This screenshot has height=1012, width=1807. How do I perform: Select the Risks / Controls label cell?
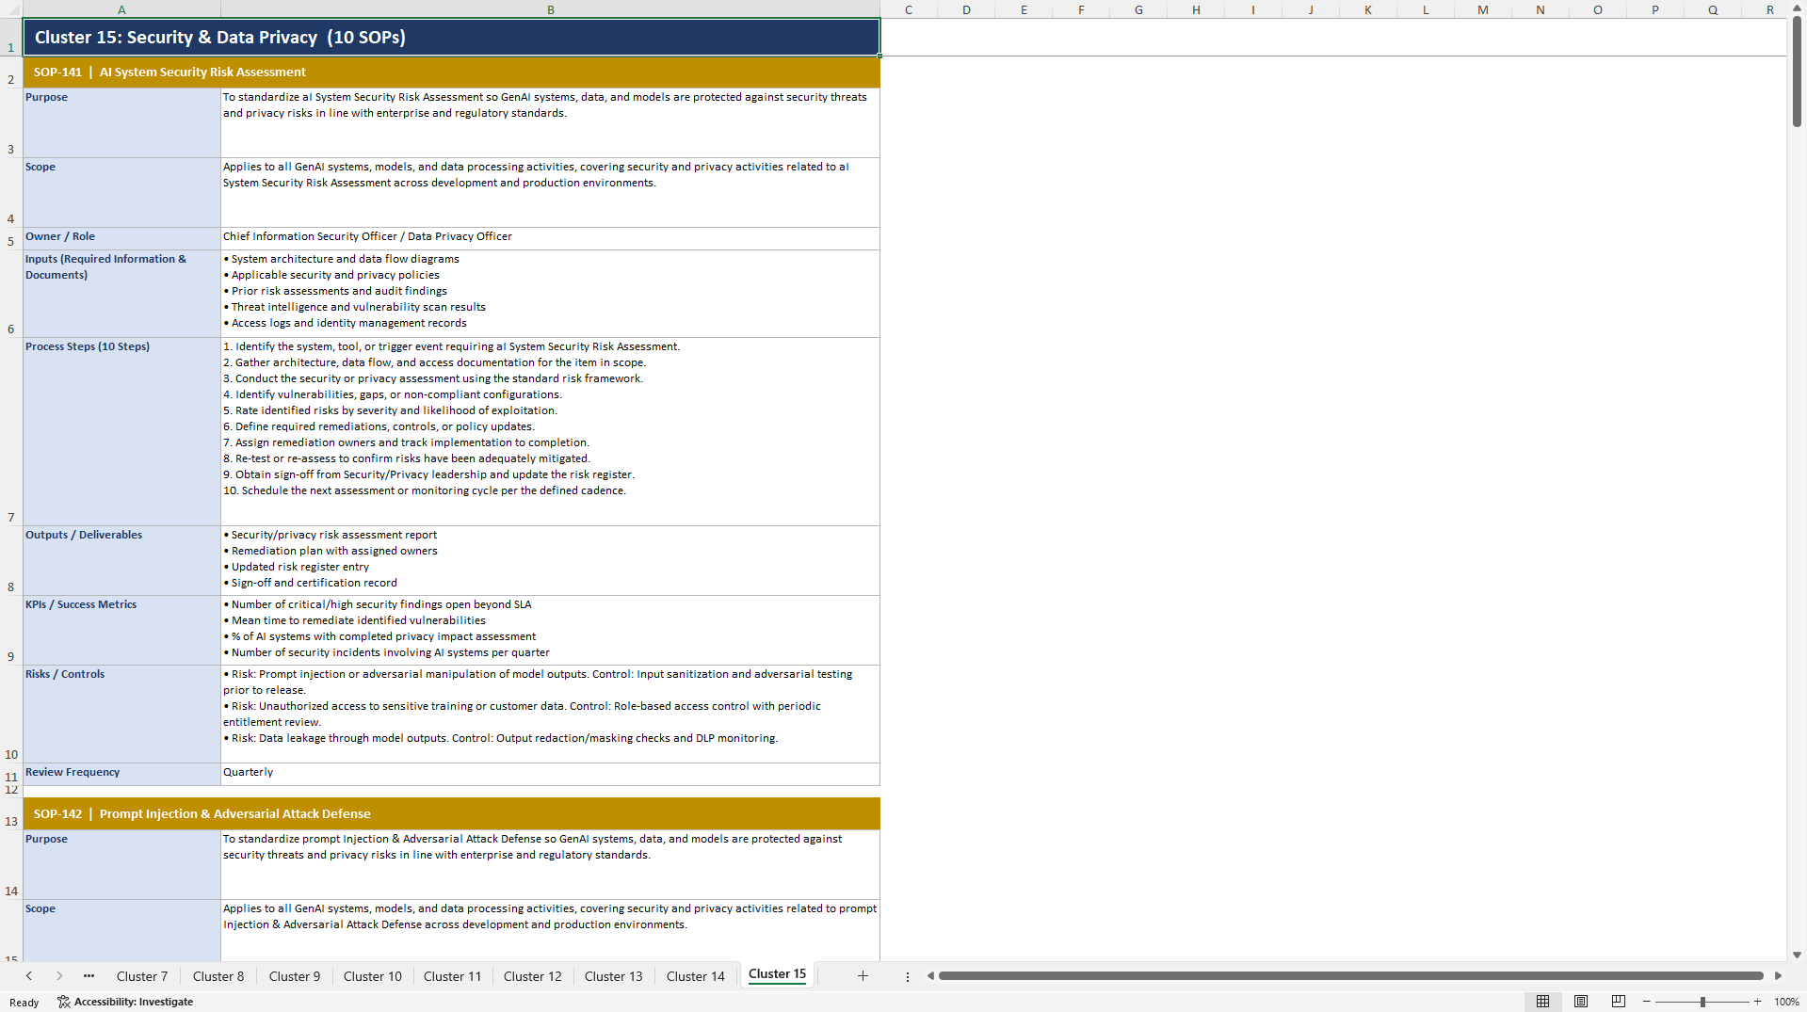coord(121,714)
